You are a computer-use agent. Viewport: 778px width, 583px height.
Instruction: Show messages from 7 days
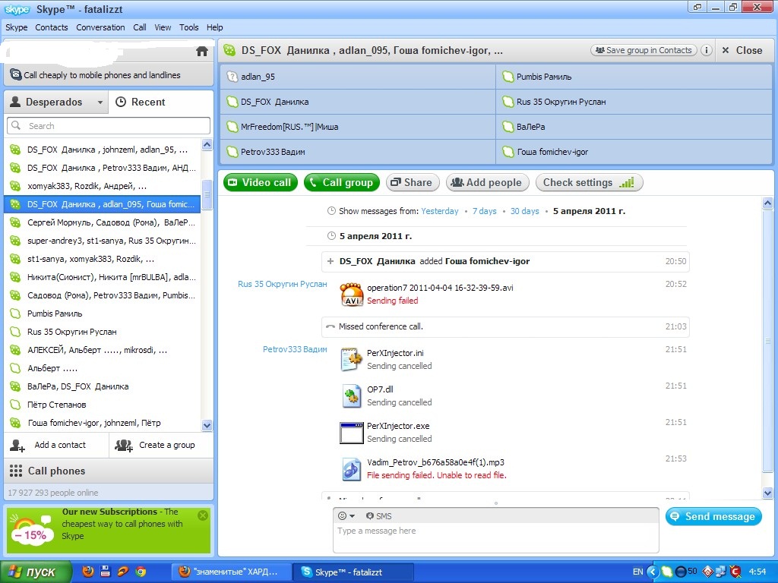pos(484,211)
